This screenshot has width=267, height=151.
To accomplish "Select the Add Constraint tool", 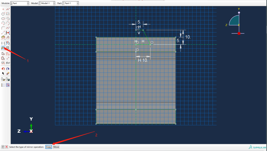I will tap(8, 54).
